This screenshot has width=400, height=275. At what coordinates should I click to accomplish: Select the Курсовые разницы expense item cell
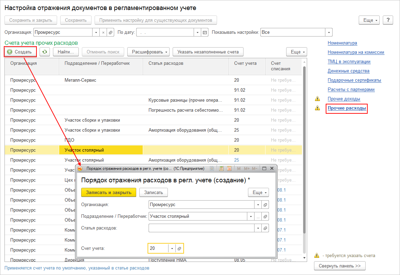click(x=186, y=100)
